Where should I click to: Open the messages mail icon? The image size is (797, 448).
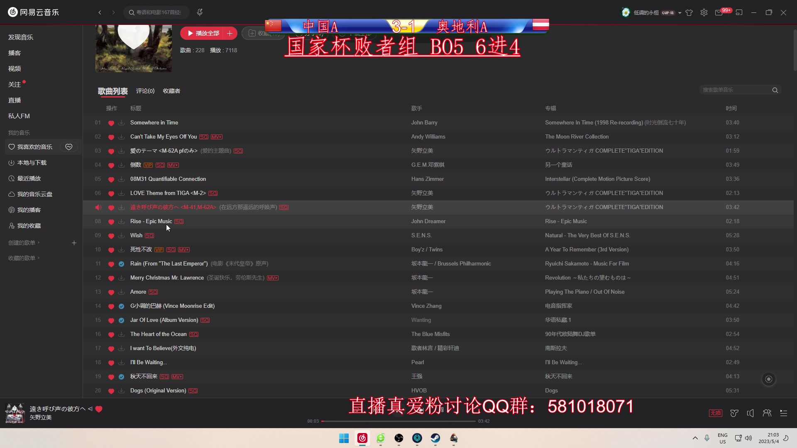[x=719, y=13]
